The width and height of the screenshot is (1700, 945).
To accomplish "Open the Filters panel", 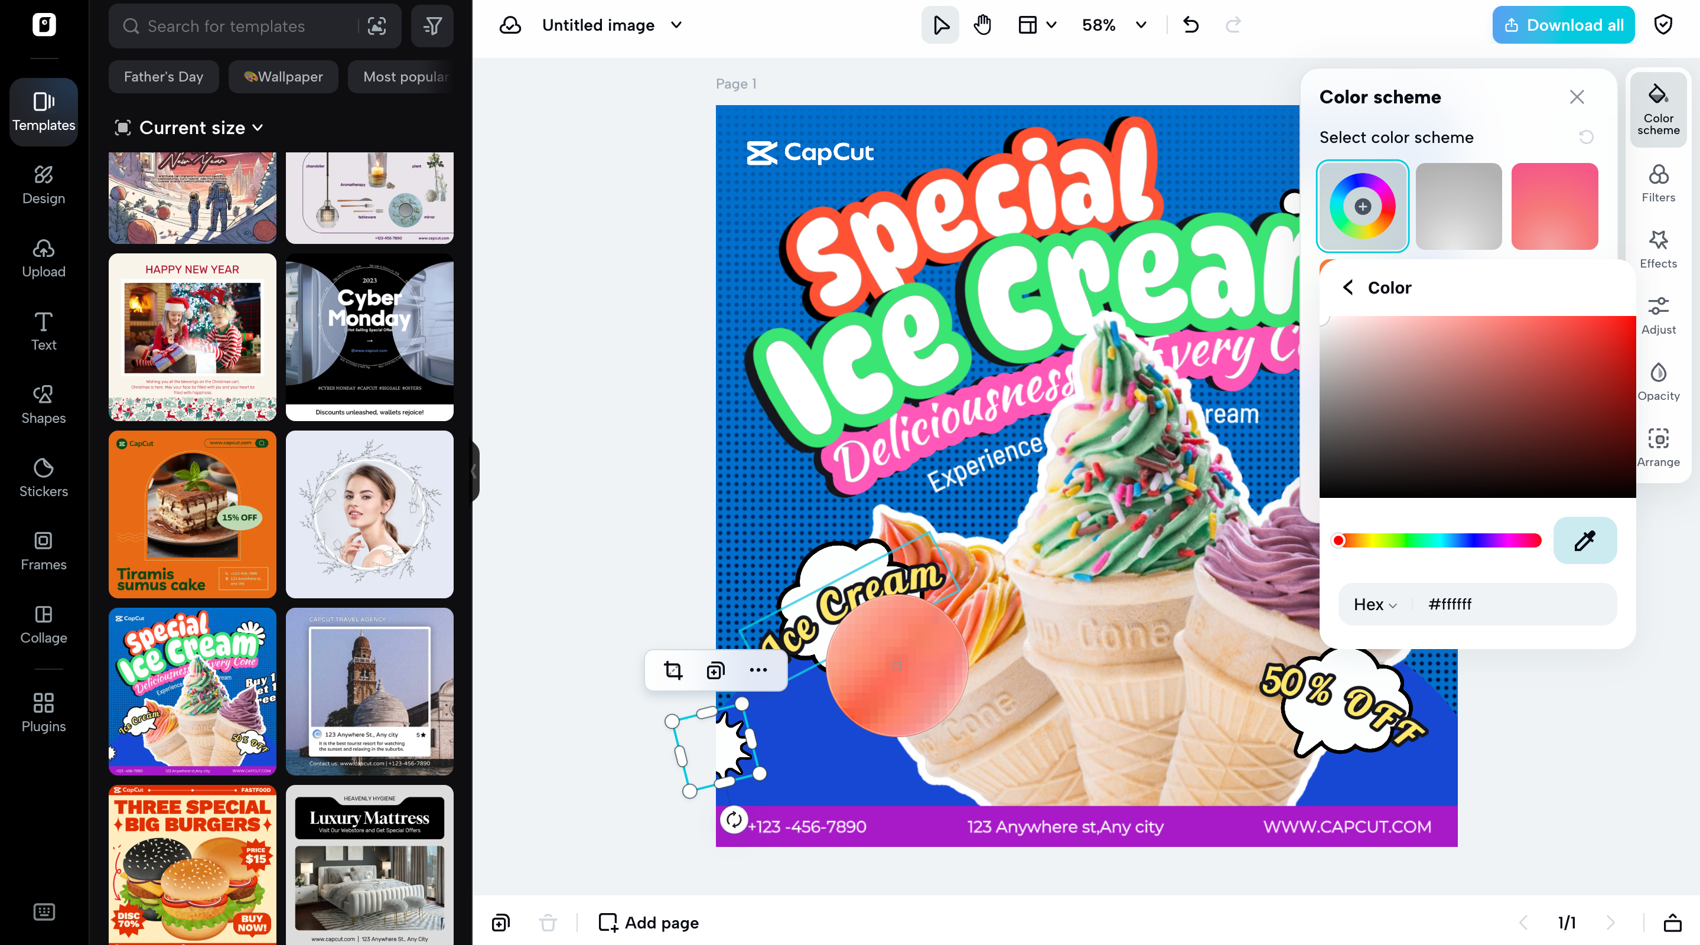I will (x=1659, y=184).
